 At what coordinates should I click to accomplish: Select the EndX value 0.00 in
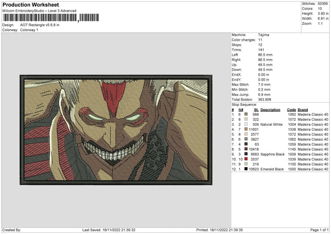[264, 75]
